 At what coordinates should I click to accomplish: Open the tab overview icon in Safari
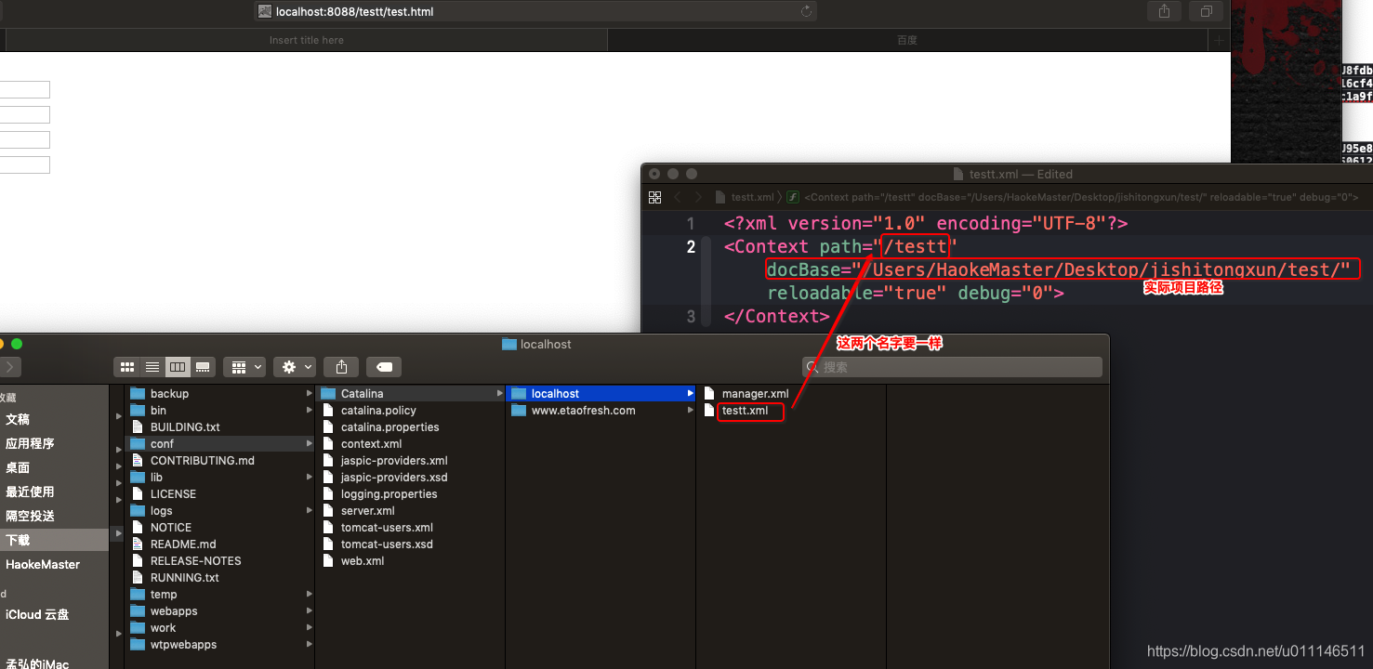1206,11
